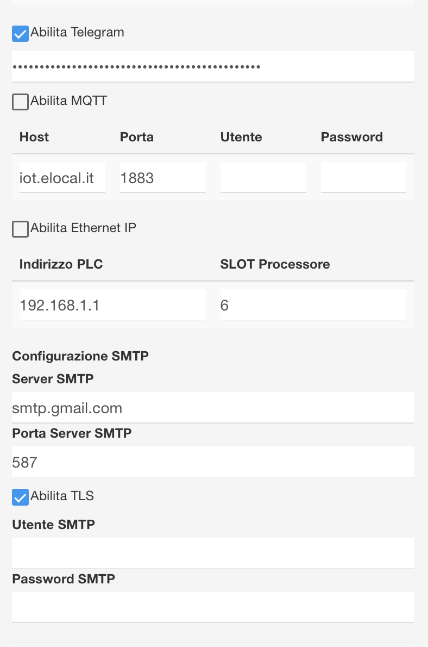
Task: Edit the Porta Server SMTP field 587
Action: (213, 462)
